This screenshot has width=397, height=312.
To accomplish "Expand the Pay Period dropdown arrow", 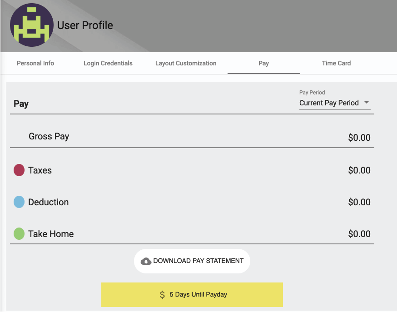I will pos(367,103).
